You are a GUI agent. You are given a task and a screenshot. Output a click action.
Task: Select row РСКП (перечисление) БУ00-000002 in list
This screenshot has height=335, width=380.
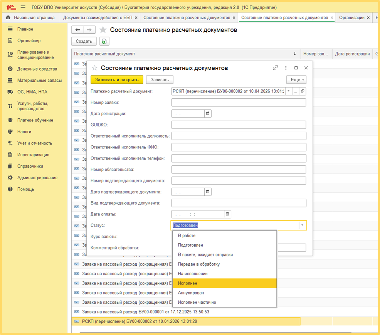[x=186, y=321]
